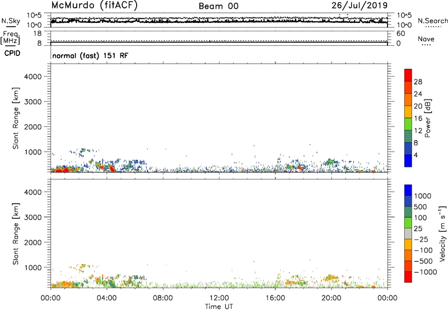This screenshot has height=310, width=448.
Task: Click the "N.Search" legend label
Action: [432, 21]
